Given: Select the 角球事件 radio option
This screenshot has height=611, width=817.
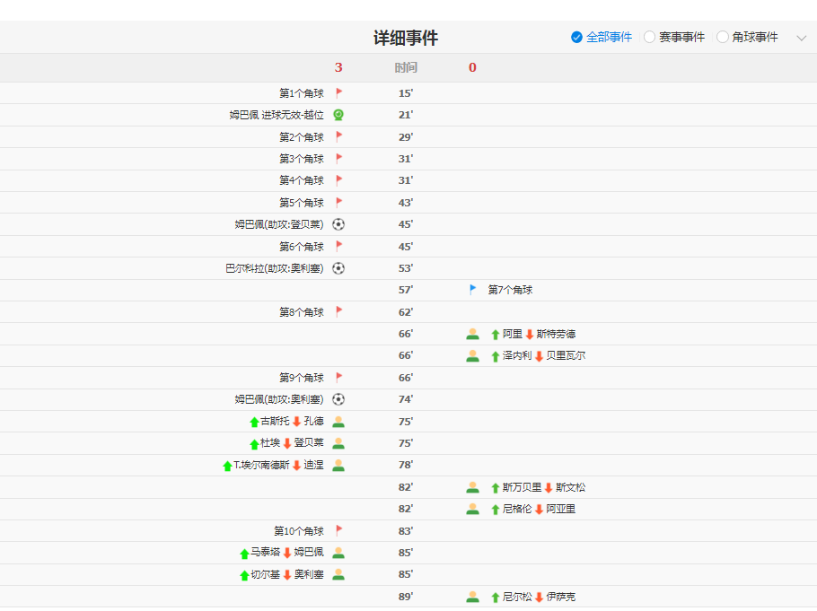Looking at the screenshot, I should tap(747, 37).
